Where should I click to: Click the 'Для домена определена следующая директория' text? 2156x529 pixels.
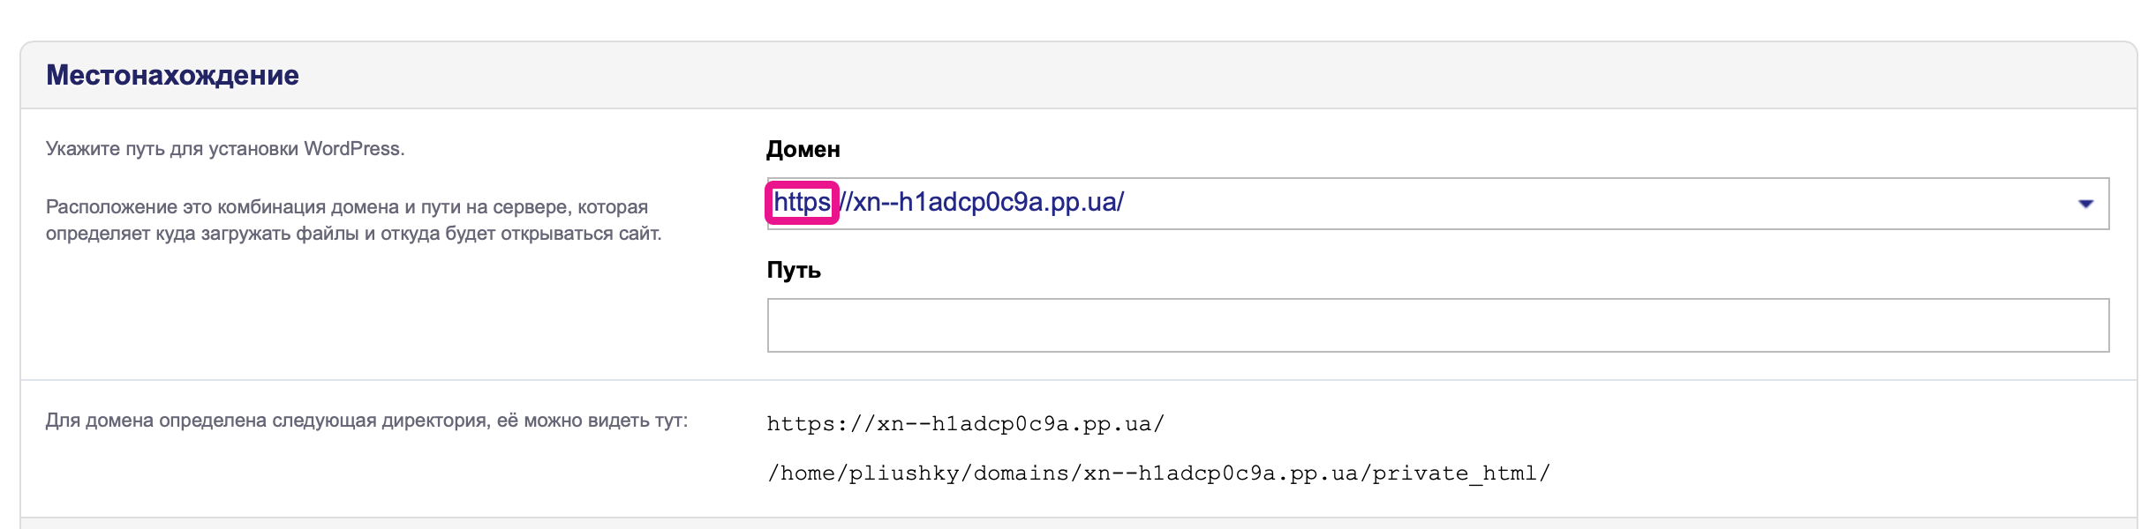click(366, 421)
